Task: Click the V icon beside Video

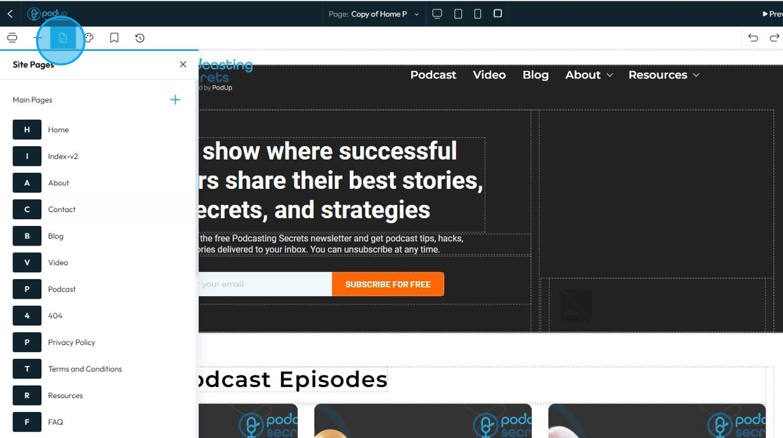Action: [x=27, y=262]
